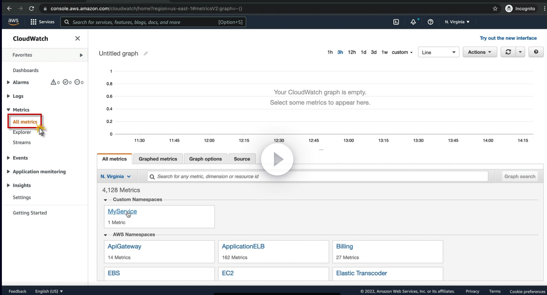Switch to the Graphed metrics tab
The height and width of the screenshot is (295, 547).
click(x=158, y=159)
